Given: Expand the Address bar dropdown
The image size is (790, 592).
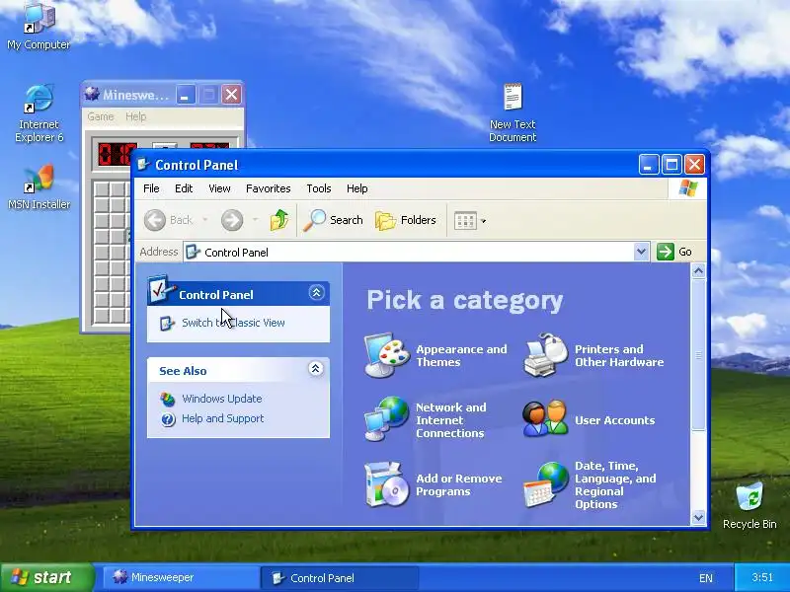Looking at the screenshot, I should (641, 252).
